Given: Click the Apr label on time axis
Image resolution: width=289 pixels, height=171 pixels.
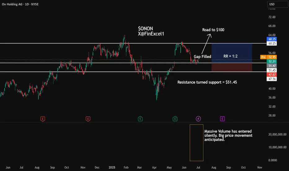Looking at the screenshot, I should point(154,167).
